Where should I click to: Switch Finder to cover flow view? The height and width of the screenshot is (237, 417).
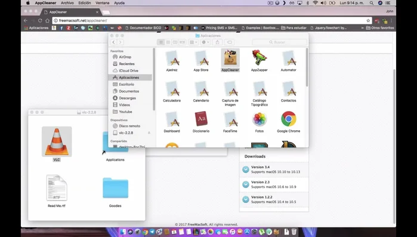(x=182, y=42)
